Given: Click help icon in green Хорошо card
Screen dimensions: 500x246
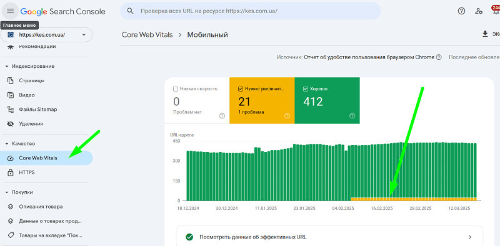Looking at the screenshot, I should click(352, 116).
